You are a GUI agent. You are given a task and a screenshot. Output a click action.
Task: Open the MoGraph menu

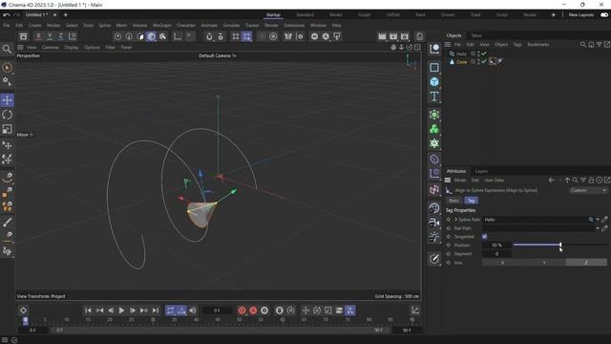[x=161, y=26]
